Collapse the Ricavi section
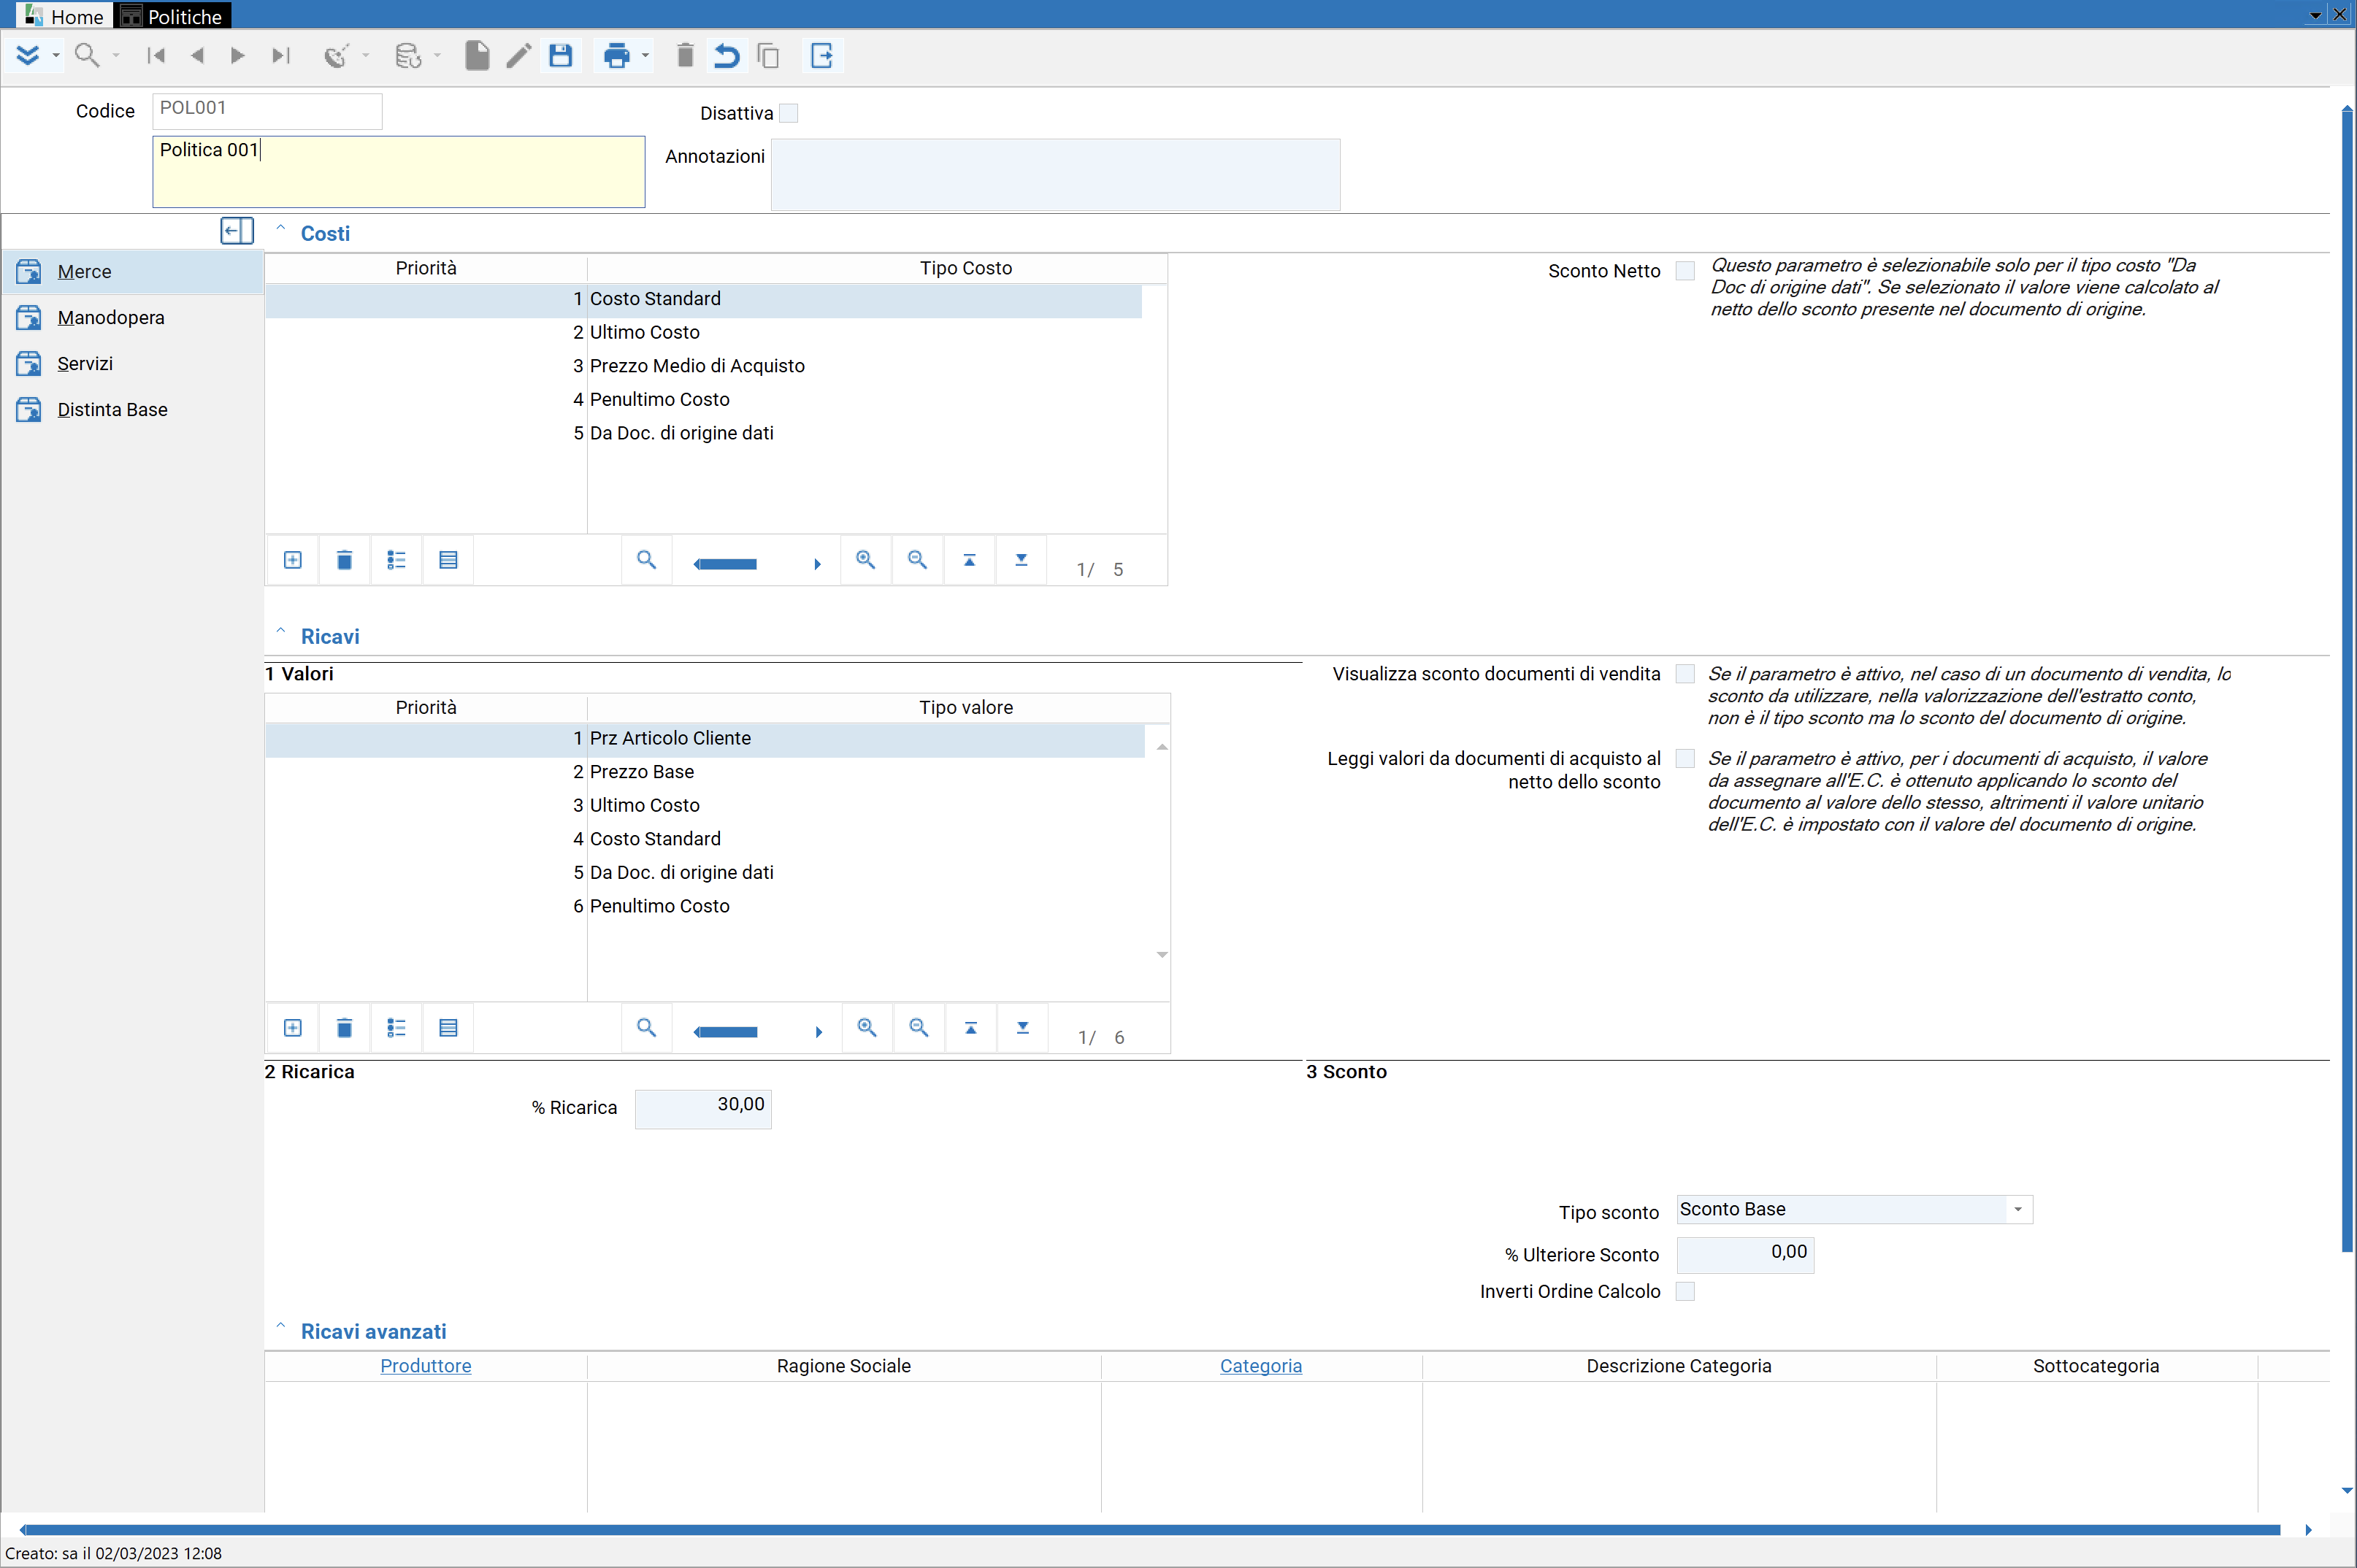 [281, 632]
